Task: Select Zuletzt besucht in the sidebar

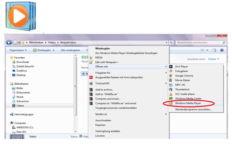Action: 25,66
